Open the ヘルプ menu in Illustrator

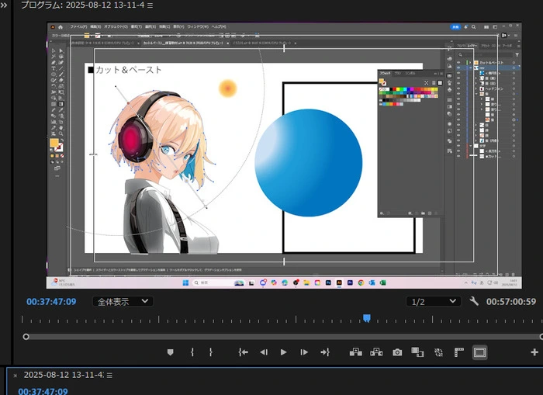click(219, 26)
